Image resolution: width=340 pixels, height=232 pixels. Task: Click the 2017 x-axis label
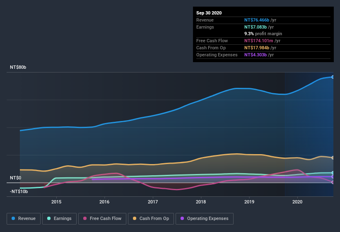pyautogui.click(x=153, y=202)
